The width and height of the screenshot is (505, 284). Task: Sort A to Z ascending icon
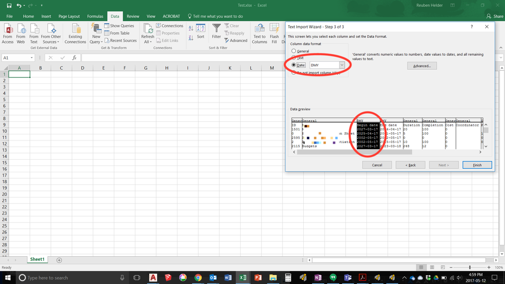[x=191, y=29]
